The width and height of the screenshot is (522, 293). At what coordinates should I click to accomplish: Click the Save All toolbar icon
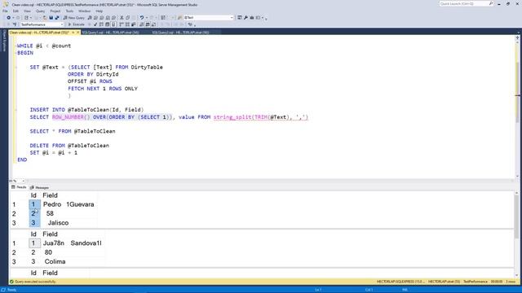[x=57, y=18]
